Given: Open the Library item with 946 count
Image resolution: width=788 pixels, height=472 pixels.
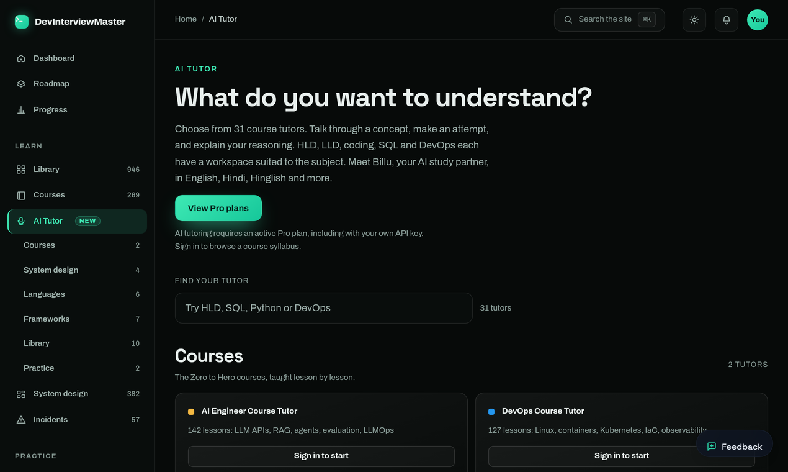Looking at the screenshot, I should click(78, 170).
